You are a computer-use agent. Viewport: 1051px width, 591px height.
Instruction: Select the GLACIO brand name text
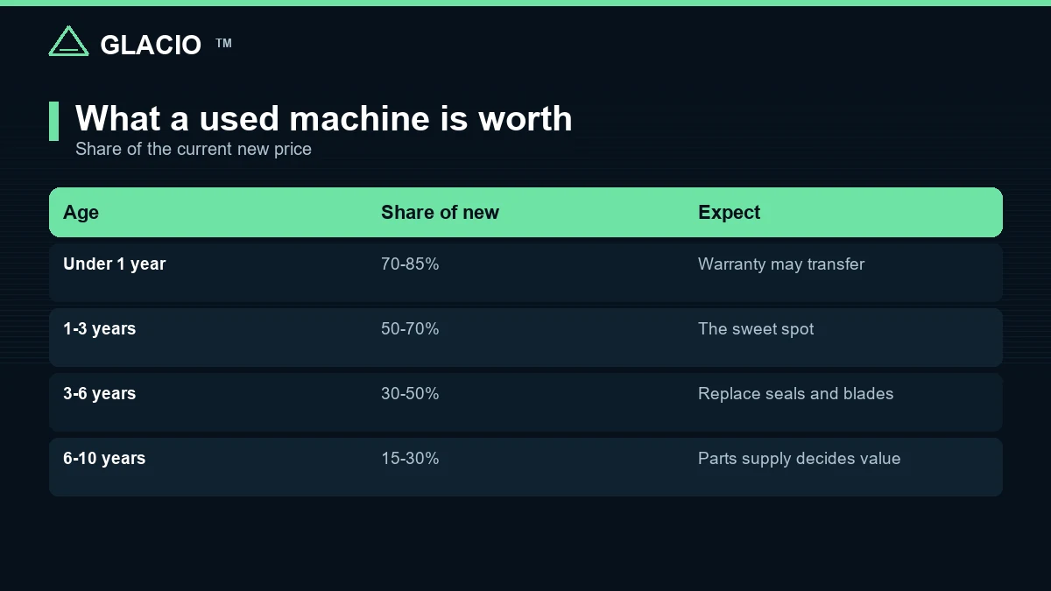tap(151, 45)
